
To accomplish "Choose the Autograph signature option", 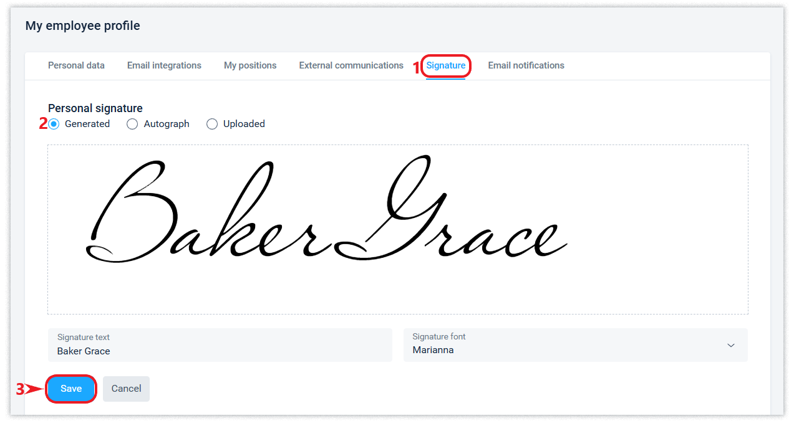I will pyautogui.click(x=132, y=124).
